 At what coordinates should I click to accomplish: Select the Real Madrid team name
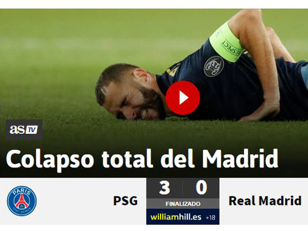[265, 201]
